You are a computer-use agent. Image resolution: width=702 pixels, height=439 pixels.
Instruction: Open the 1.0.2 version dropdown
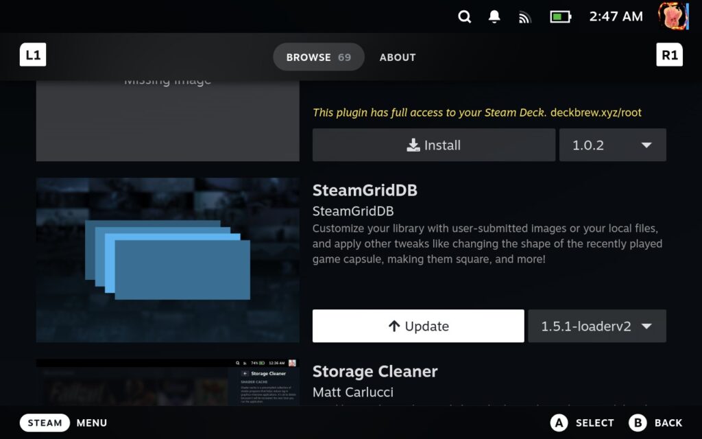[x=612, y=145]
